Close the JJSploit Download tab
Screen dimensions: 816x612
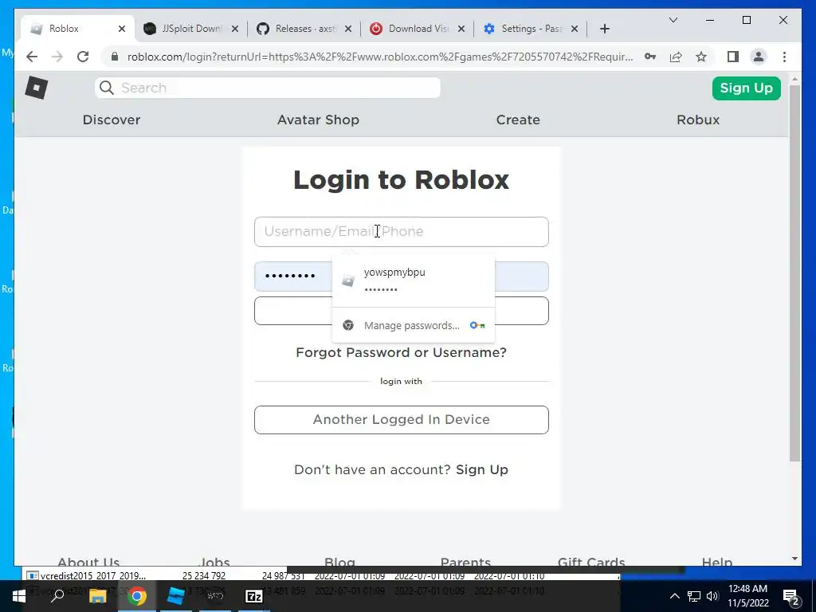(x=235, y=29)
